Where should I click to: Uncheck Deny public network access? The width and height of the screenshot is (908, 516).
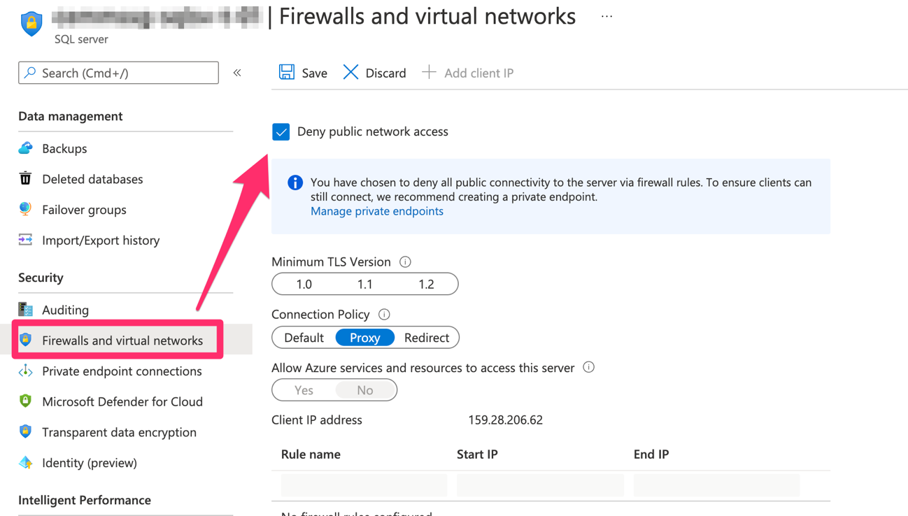281,131
